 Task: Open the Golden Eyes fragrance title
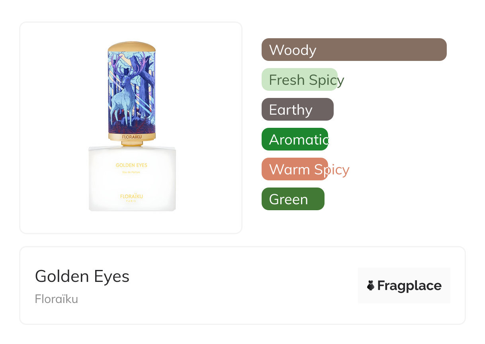pos(82,276)
